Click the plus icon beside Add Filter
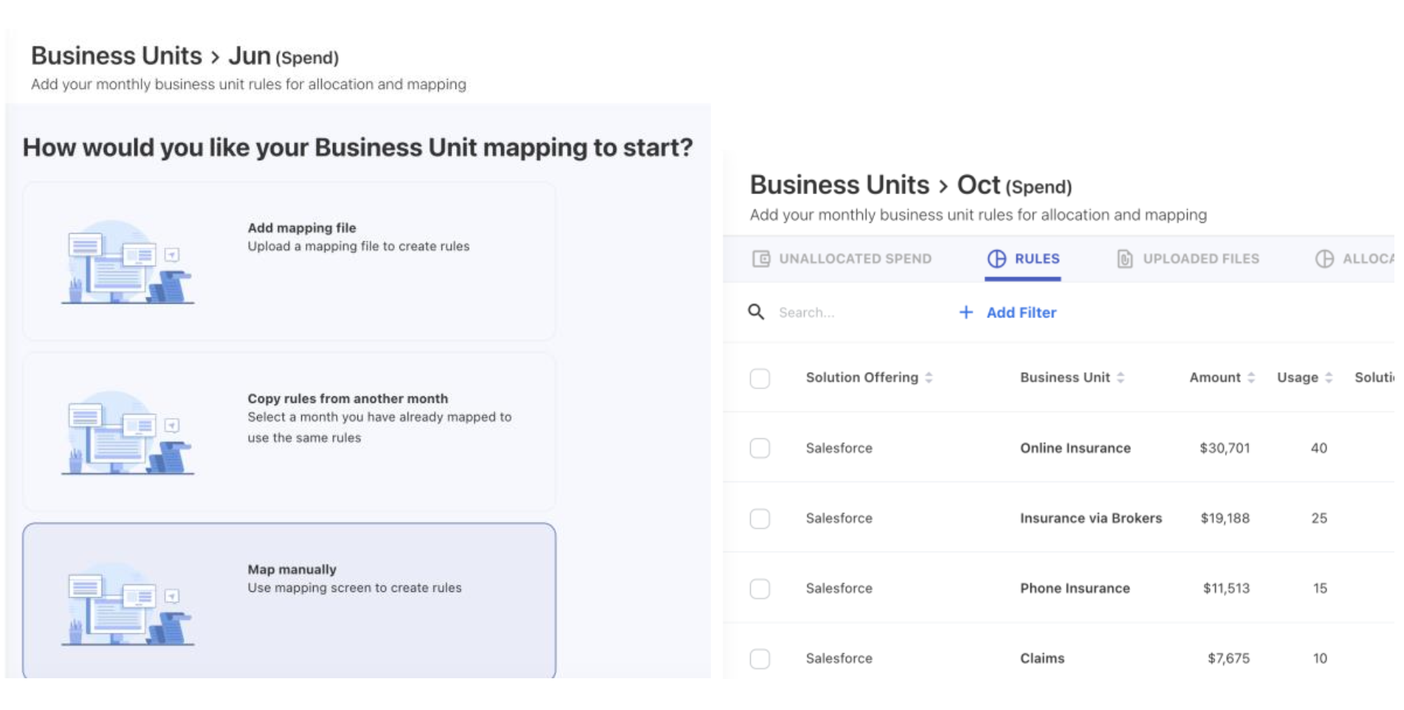The image size is (1404, 710). 966,312
